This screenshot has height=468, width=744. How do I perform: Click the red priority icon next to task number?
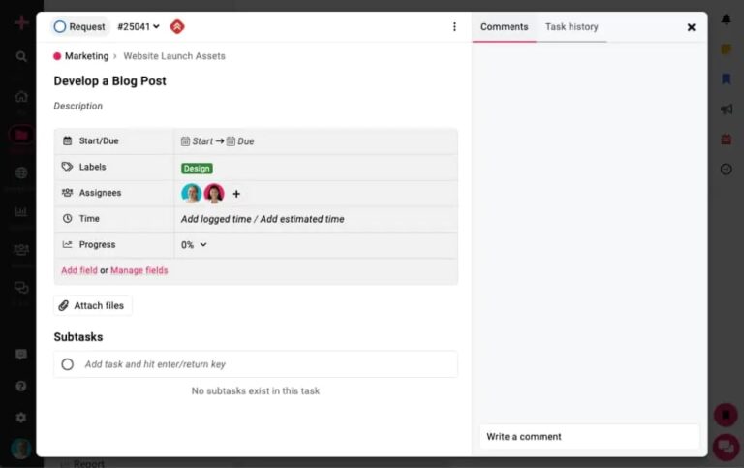pos(176,27)
